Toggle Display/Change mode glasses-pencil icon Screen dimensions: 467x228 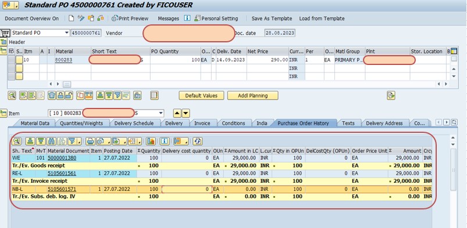pyautogui.click(x=81, y=19)
